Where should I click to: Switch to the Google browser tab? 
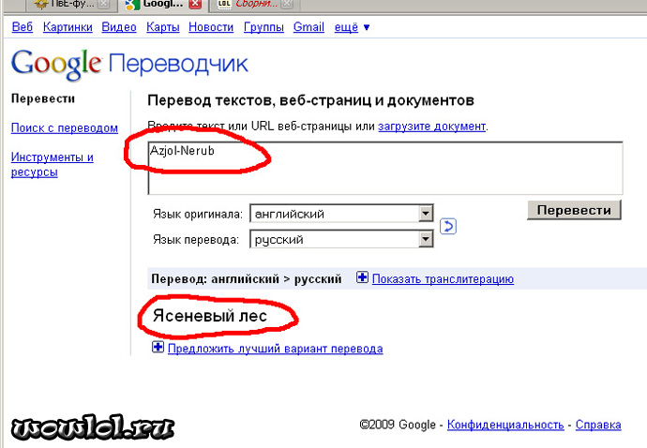[x=163, y=5]
